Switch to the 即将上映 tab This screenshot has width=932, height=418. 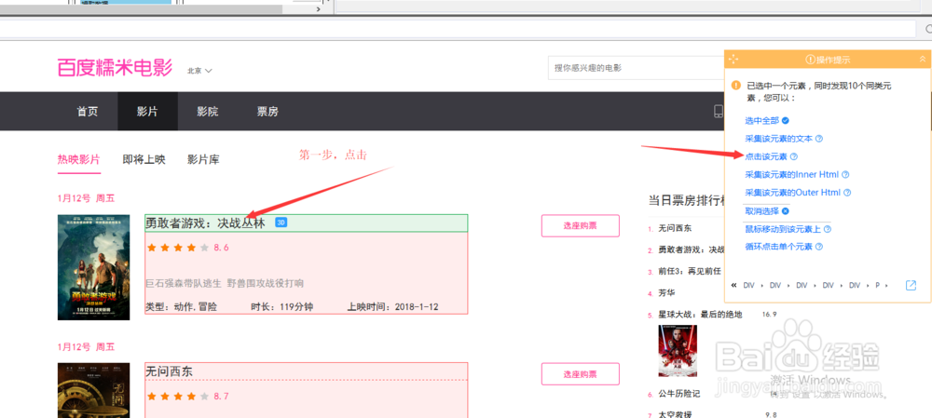click(x=144, y=159)
